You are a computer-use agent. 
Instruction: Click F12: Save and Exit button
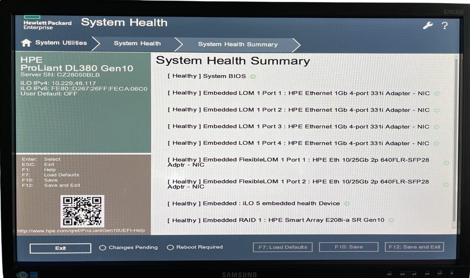click(x=414, y=247)
